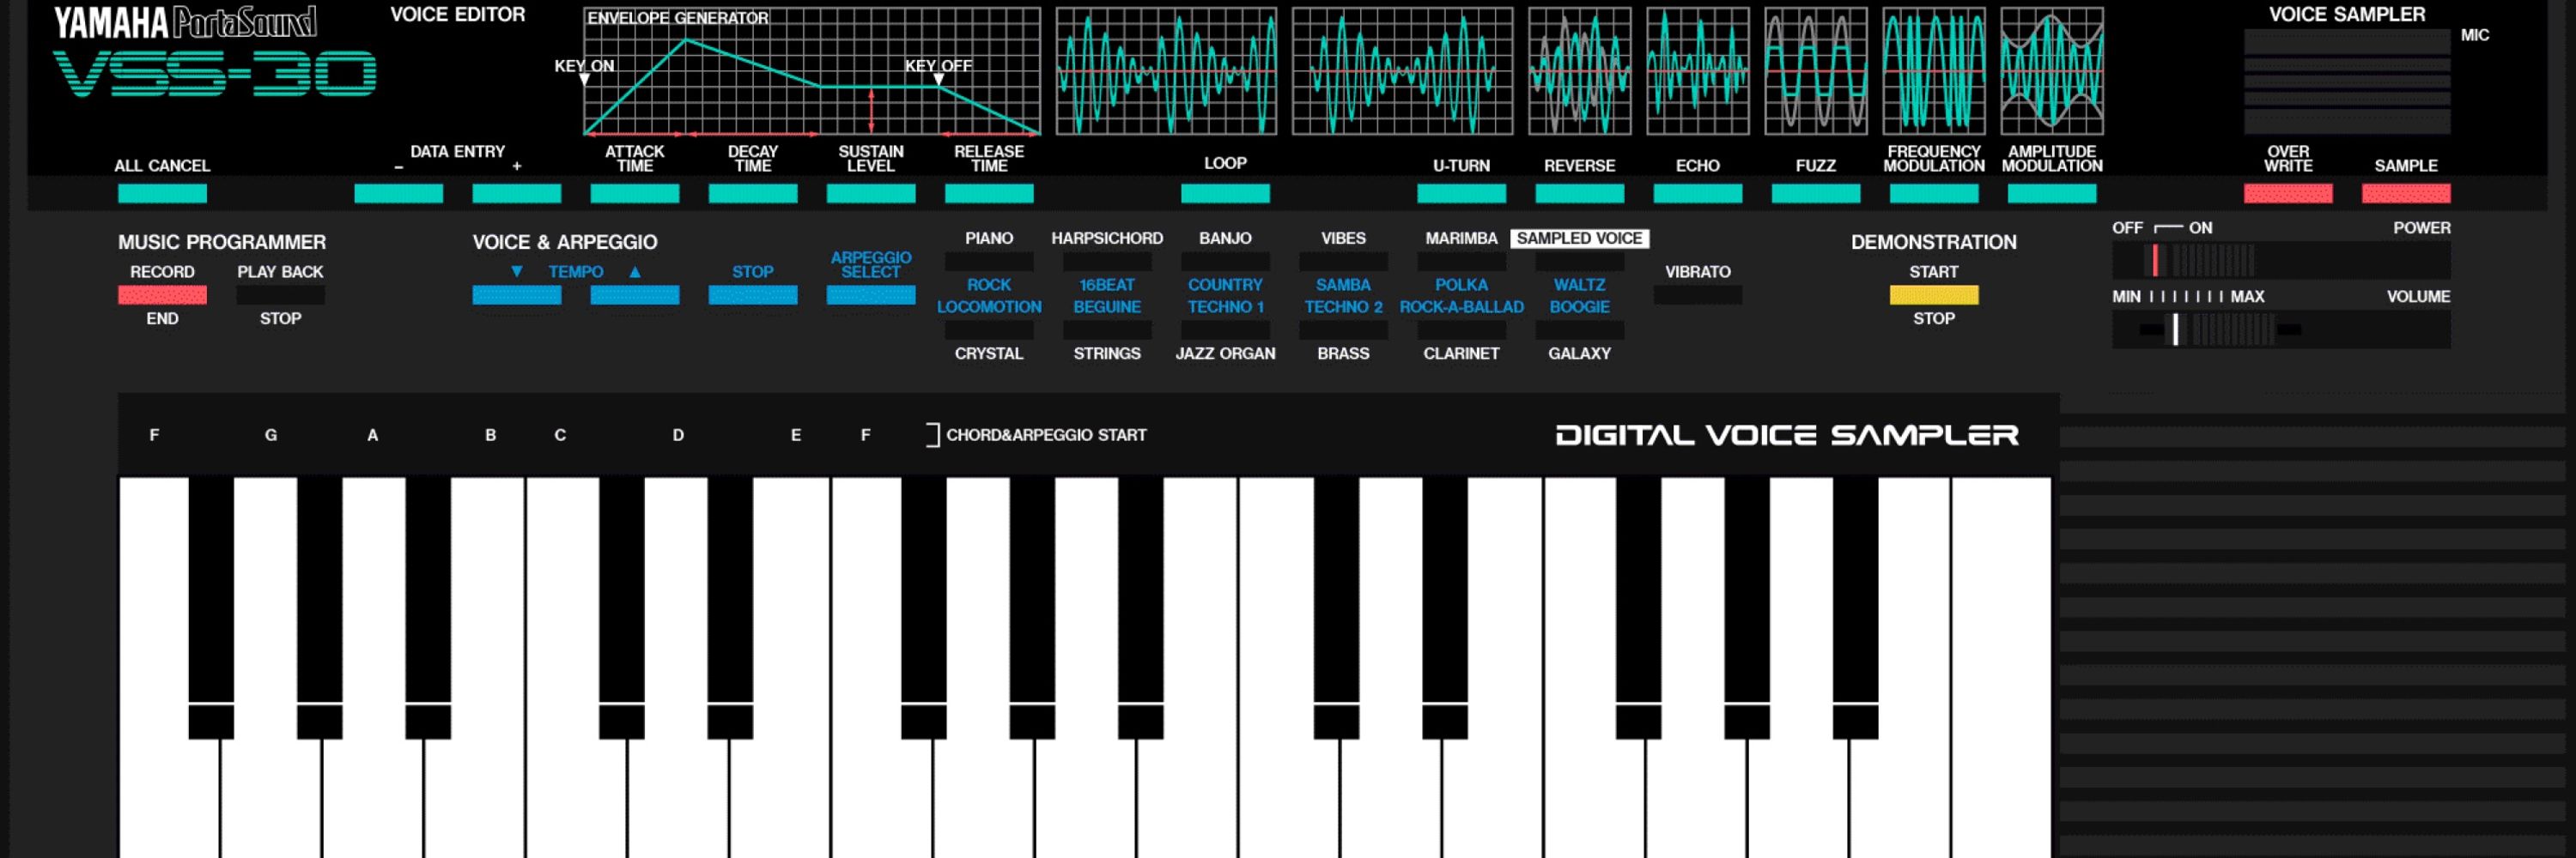Select the JAZZ ORGAN voice button
The width and height of the screenshot is (2576, 858).
point(1225,329)
